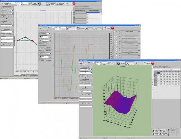The width and height of the screenshot is (181, 139).
Task: Click up arrow on bottom stepper, middle window left panel
Action: (50, 57)
